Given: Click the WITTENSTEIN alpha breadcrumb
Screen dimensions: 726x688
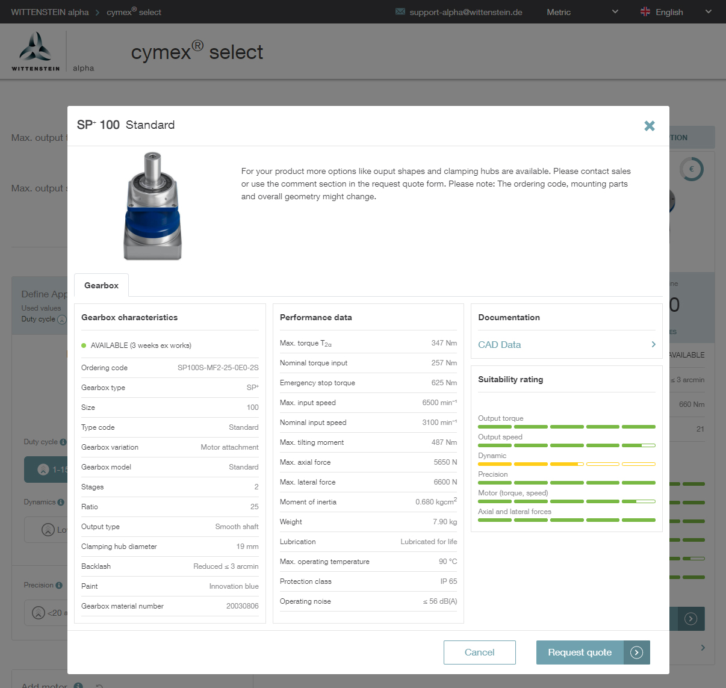Looking at the screenshot, I should tap(49, 12).
